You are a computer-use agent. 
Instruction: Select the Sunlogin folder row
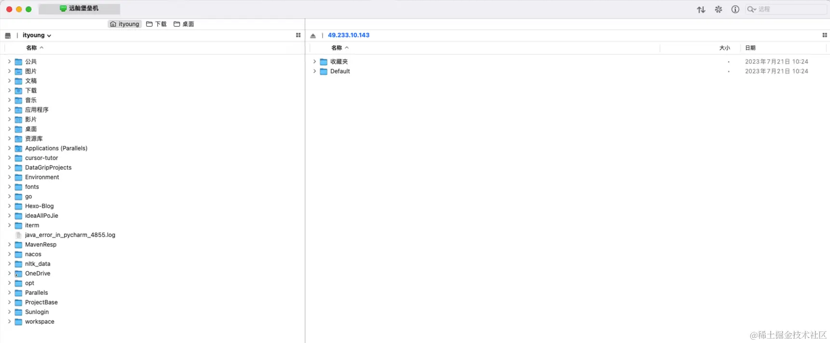click(x=152, y=312)
